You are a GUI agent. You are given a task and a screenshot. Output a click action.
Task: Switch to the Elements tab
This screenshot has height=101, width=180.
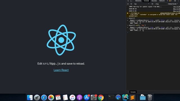(x=138, y=1)
